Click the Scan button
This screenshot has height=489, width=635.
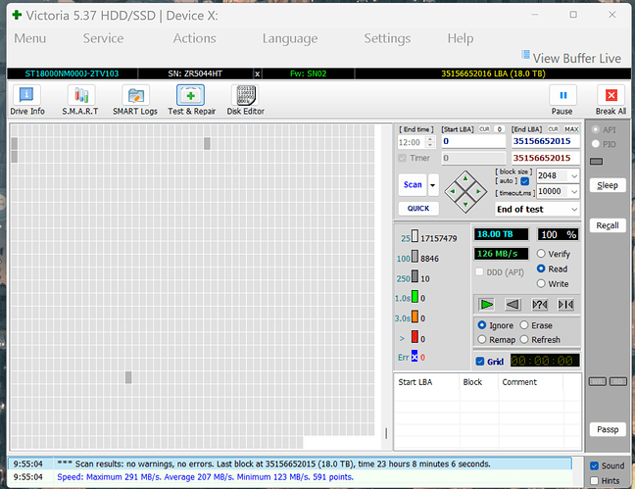click(413, 185)
